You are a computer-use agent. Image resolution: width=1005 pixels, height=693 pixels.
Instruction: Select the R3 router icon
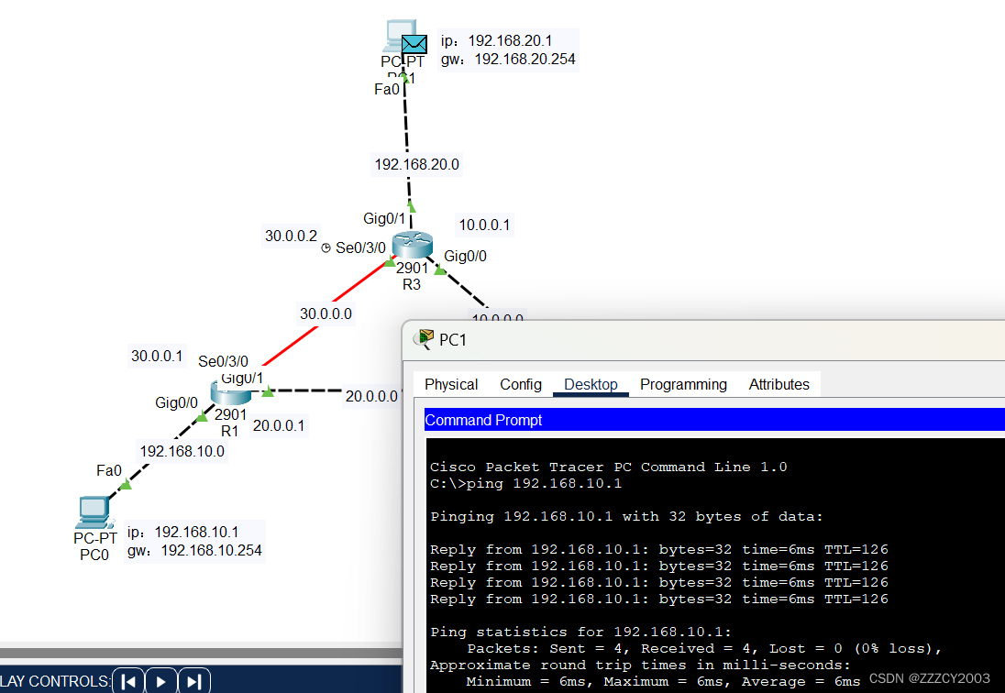411,246
